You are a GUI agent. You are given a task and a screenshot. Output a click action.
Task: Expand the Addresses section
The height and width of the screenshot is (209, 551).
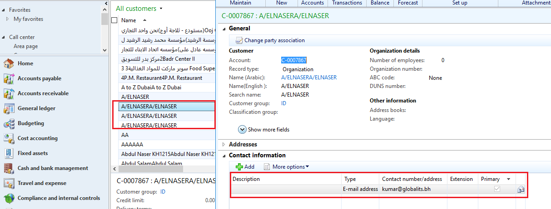coord(223,144)
